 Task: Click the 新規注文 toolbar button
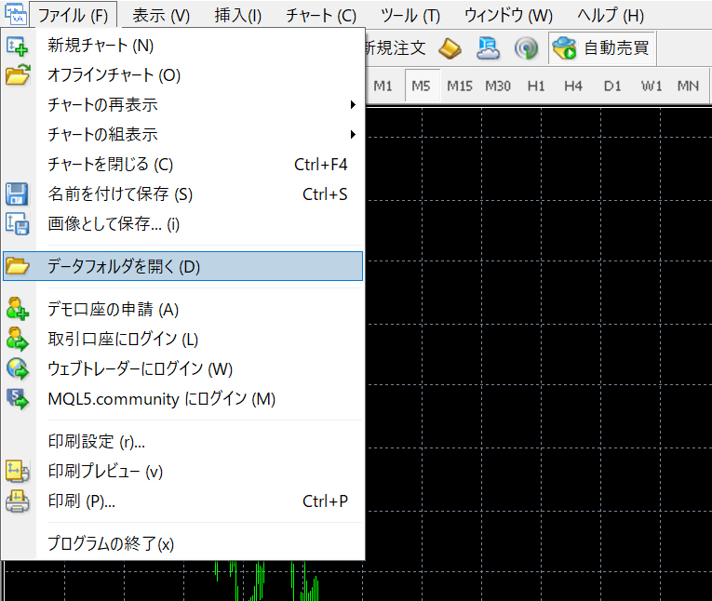(x=396, y=47)
